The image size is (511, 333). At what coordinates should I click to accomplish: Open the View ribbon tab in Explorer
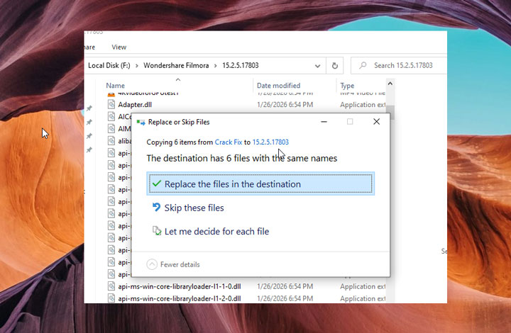coord(119,47)
